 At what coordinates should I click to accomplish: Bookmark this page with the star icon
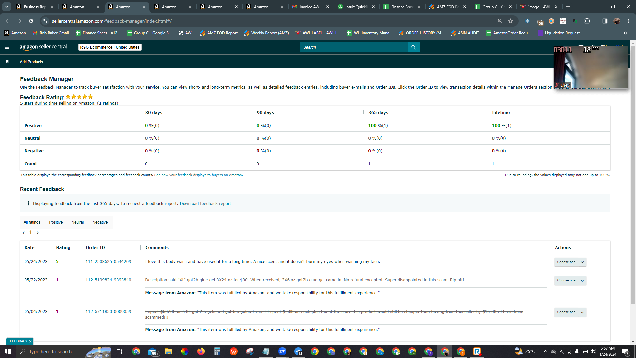tap(511, 21)
